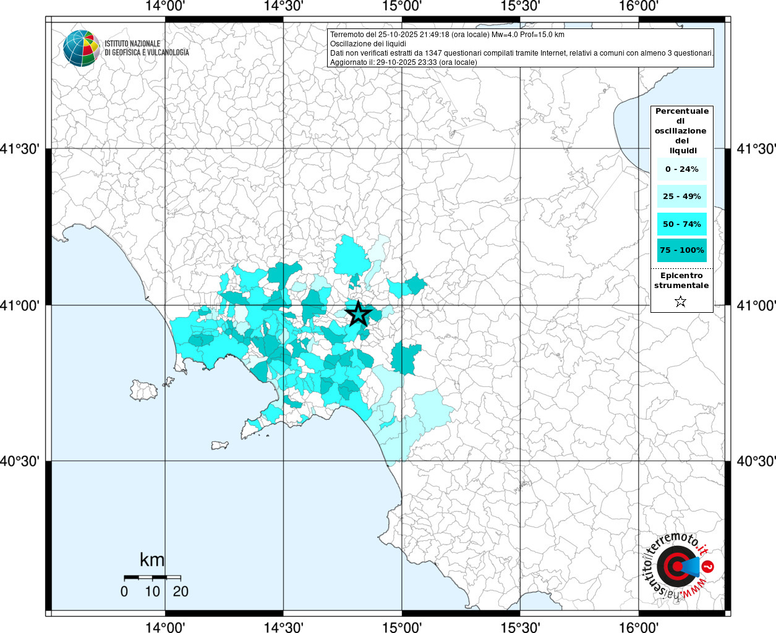Click the epicenter star on the map

358,314
